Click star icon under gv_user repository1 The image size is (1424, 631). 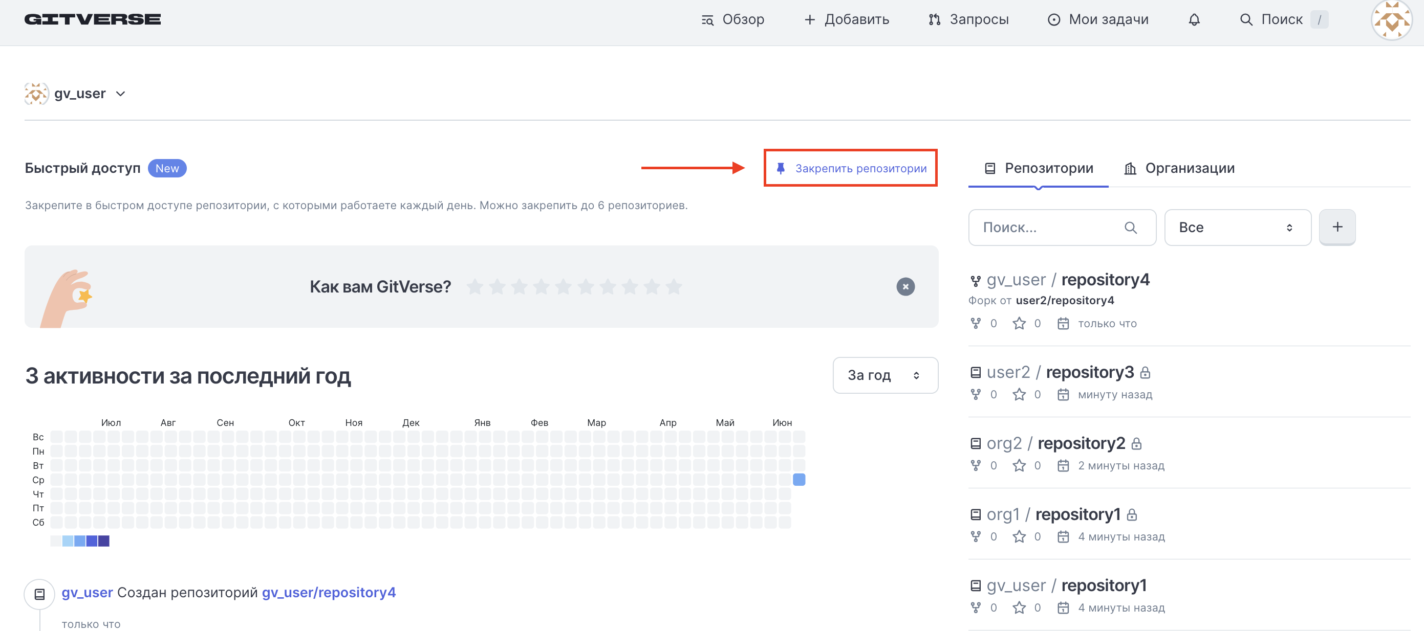tap(1019, 608)
